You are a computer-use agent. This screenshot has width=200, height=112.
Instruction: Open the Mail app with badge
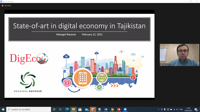pyautogui.click(x=87, y=109)
